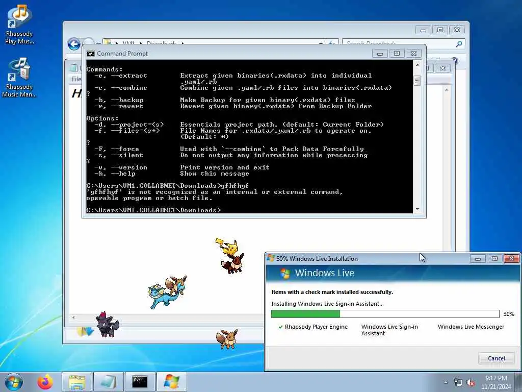Image resolution: width=522 pixels, height=392 pixels.
Task: Click the Windows Live Messenger item
Action: (471, 327)
